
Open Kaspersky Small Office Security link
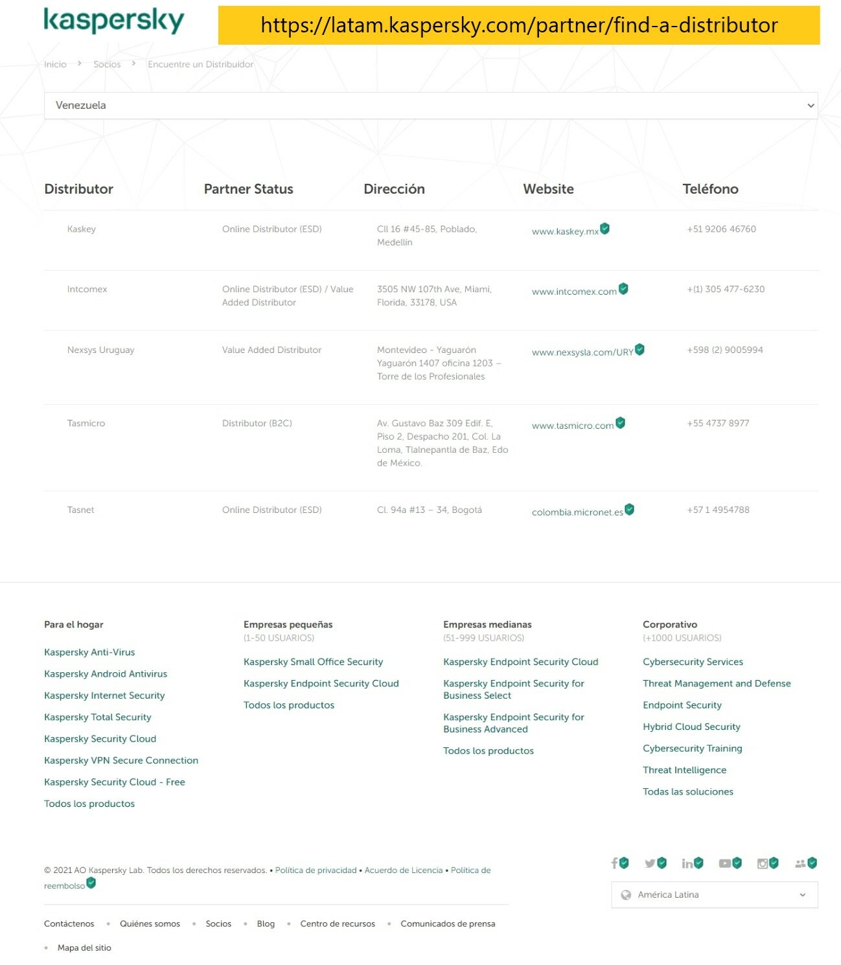click(313, 662)
